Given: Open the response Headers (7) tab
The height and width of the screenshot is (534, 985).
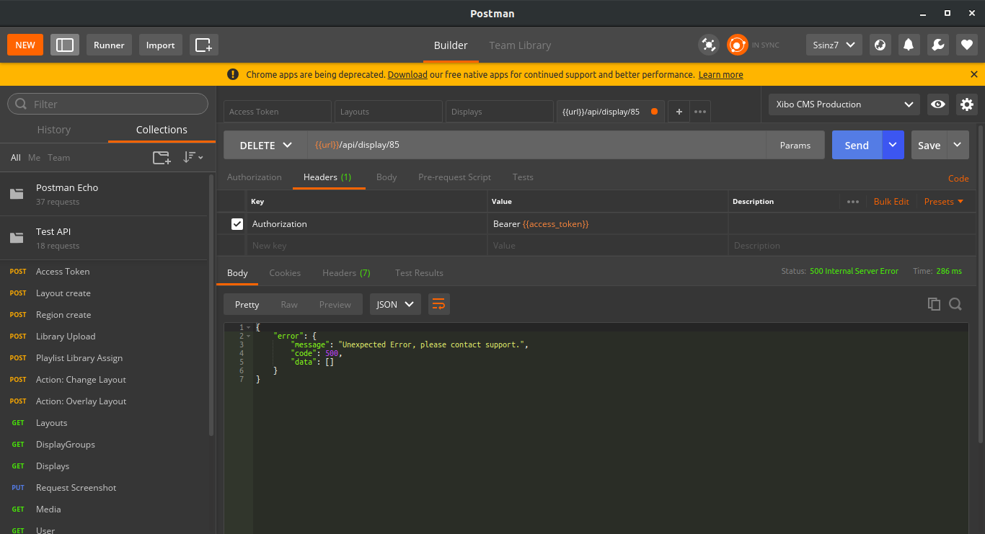Looking at the screenshot, I should pos(346,272).
